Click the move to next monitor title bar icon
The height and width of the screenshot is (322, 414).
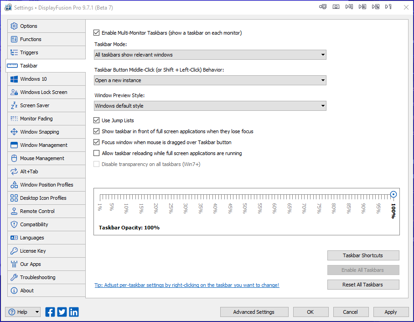(323, 7)
